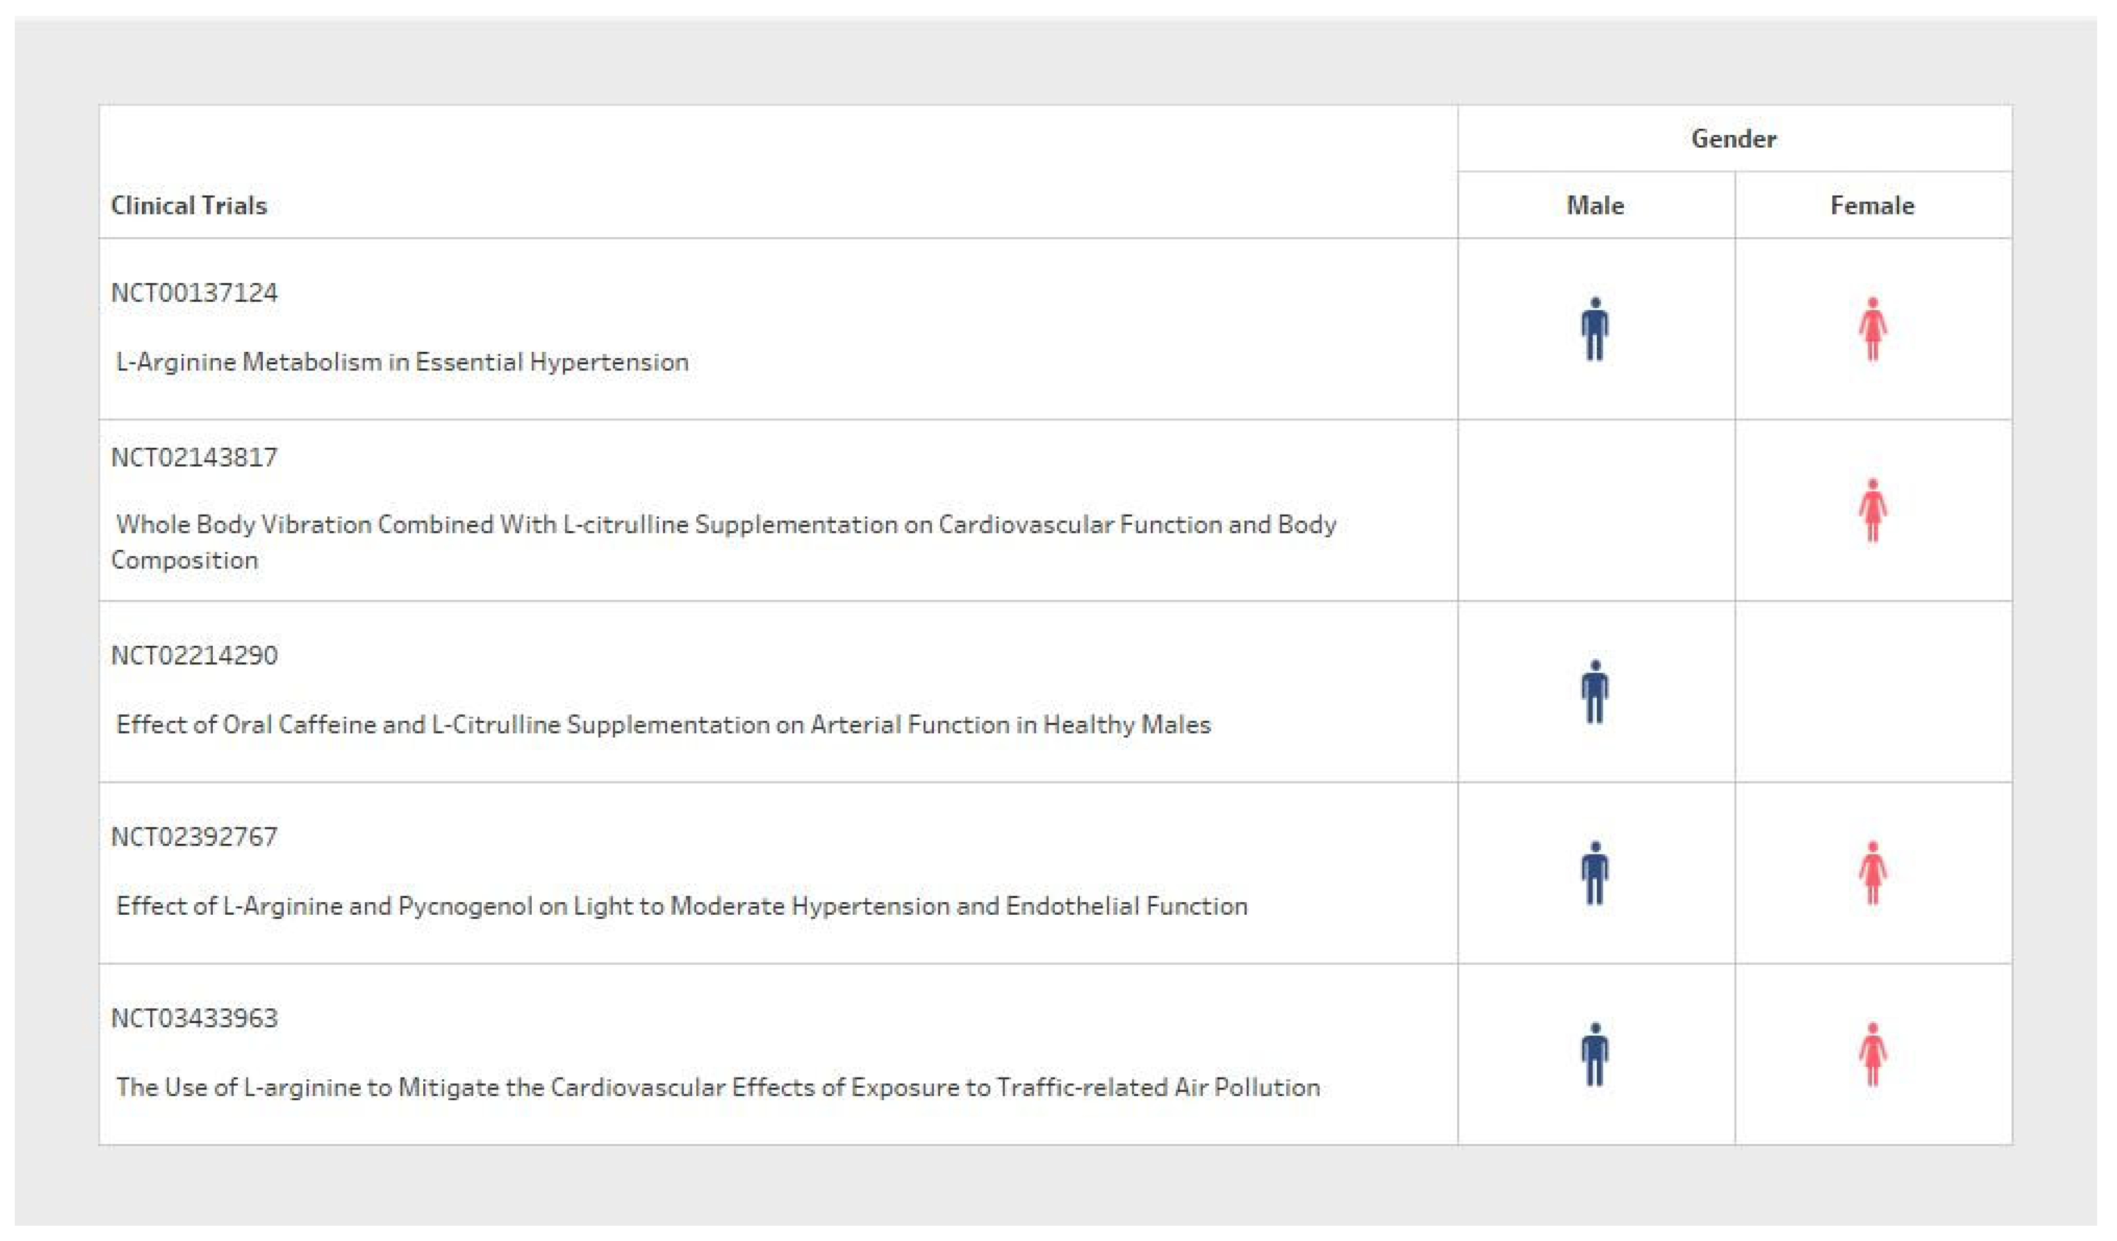Click the Oral Caffeine and L-Citrulline trial title
The height and width of the screenshot is (1241, 2117).
(x=664, y=725)
